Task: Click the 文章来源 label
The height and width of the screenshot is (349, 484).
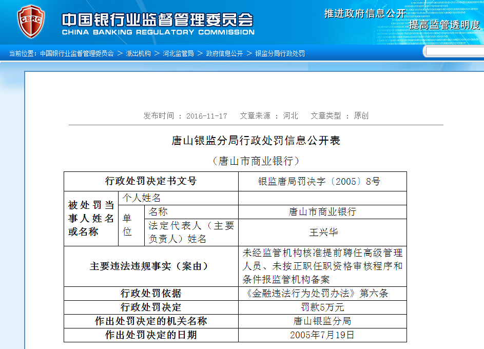Action: pyautogui.click(x=255, y=115)
